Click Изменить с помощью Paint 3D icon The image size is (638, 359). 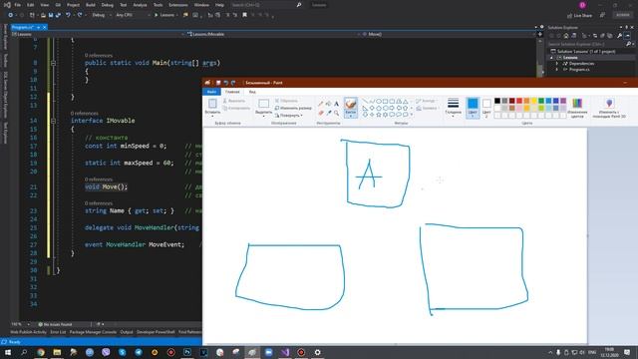point(609,104)
